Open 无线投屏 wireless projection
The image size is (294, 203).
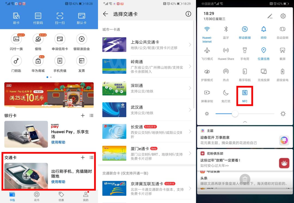pyautogui.click(x=264, y=71)
